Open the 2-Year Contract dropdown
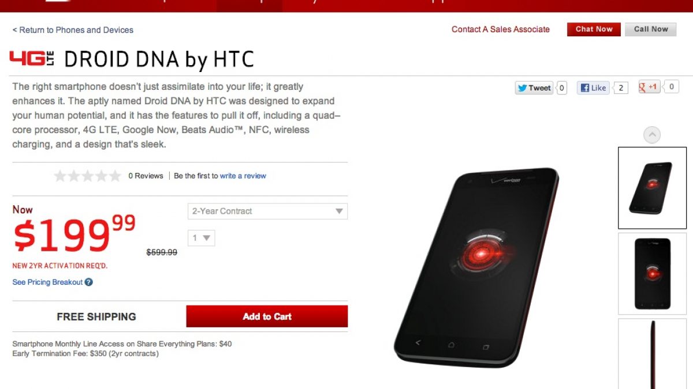Viewport: 693px width, 389px height. (268, 212)
